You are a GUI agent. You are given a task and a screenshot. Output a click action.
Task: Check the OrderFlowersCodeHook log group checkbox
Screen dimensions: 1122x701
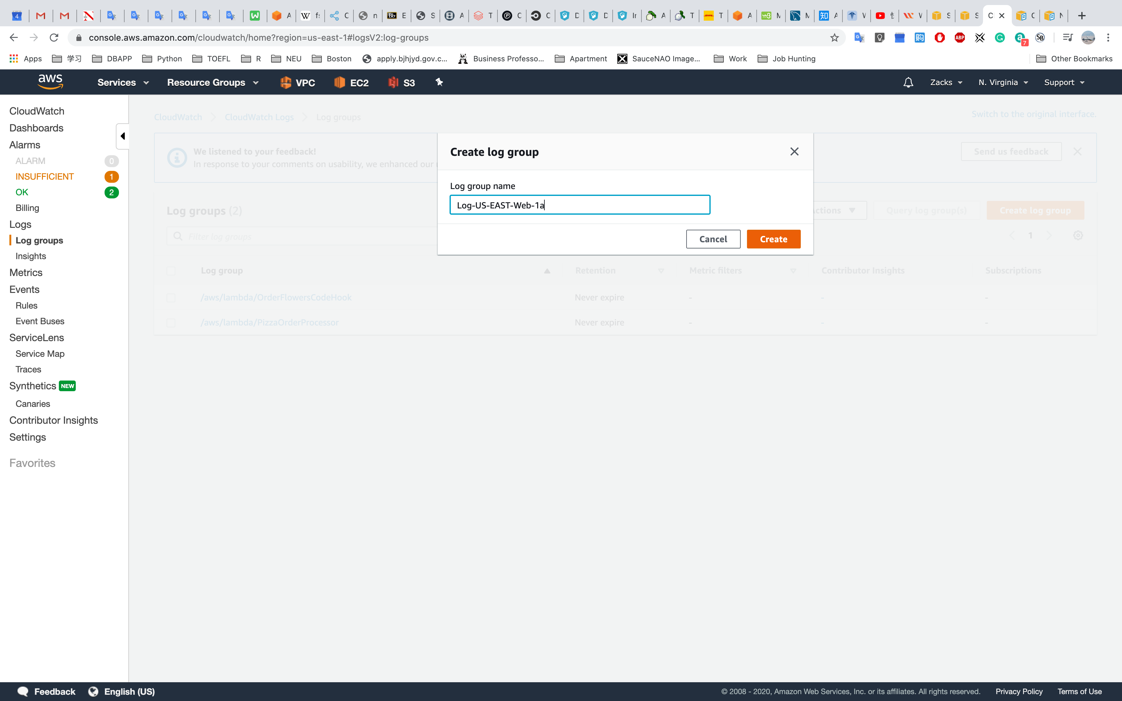point(171,298)
